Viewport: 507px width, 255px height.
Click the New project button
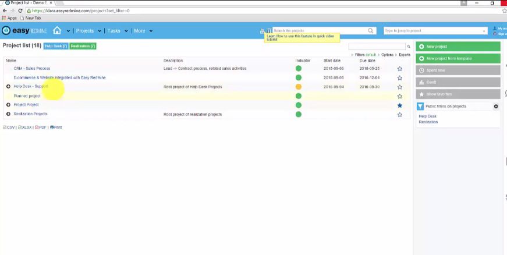pyautogui.click(x=458, y=47)
